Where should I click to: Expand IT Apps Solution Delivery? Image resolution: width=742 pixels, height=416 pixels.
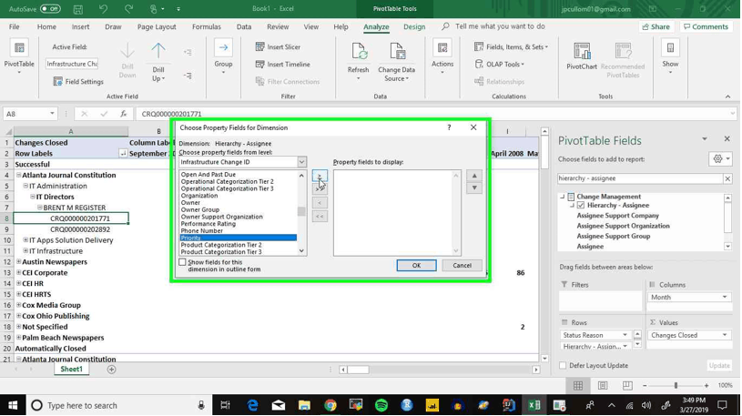26,240
